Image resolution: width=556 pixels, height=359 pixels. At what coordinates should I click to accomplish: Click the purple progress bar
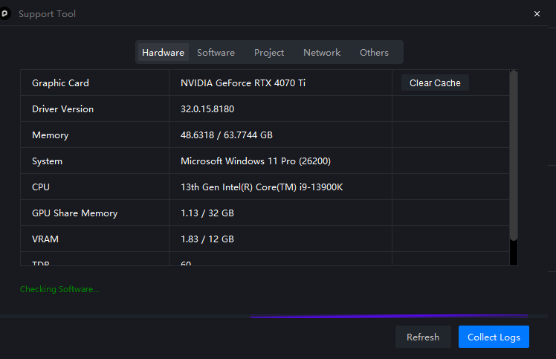tap(388, 316)
